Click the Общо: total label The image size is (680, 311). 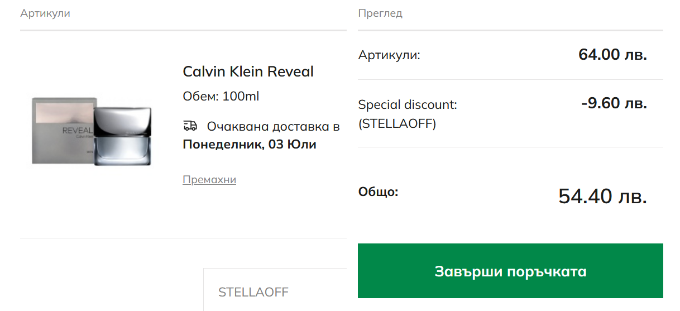378,192
